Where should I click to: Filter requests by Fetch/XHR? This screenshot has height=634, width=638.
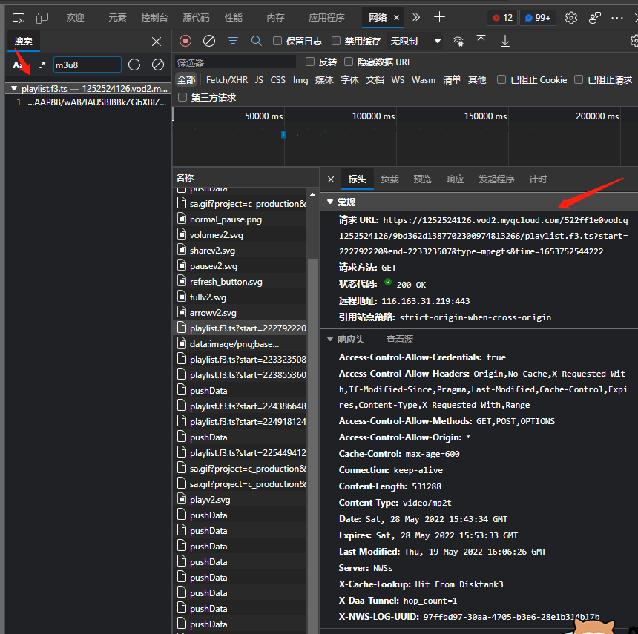coord(227,80)
